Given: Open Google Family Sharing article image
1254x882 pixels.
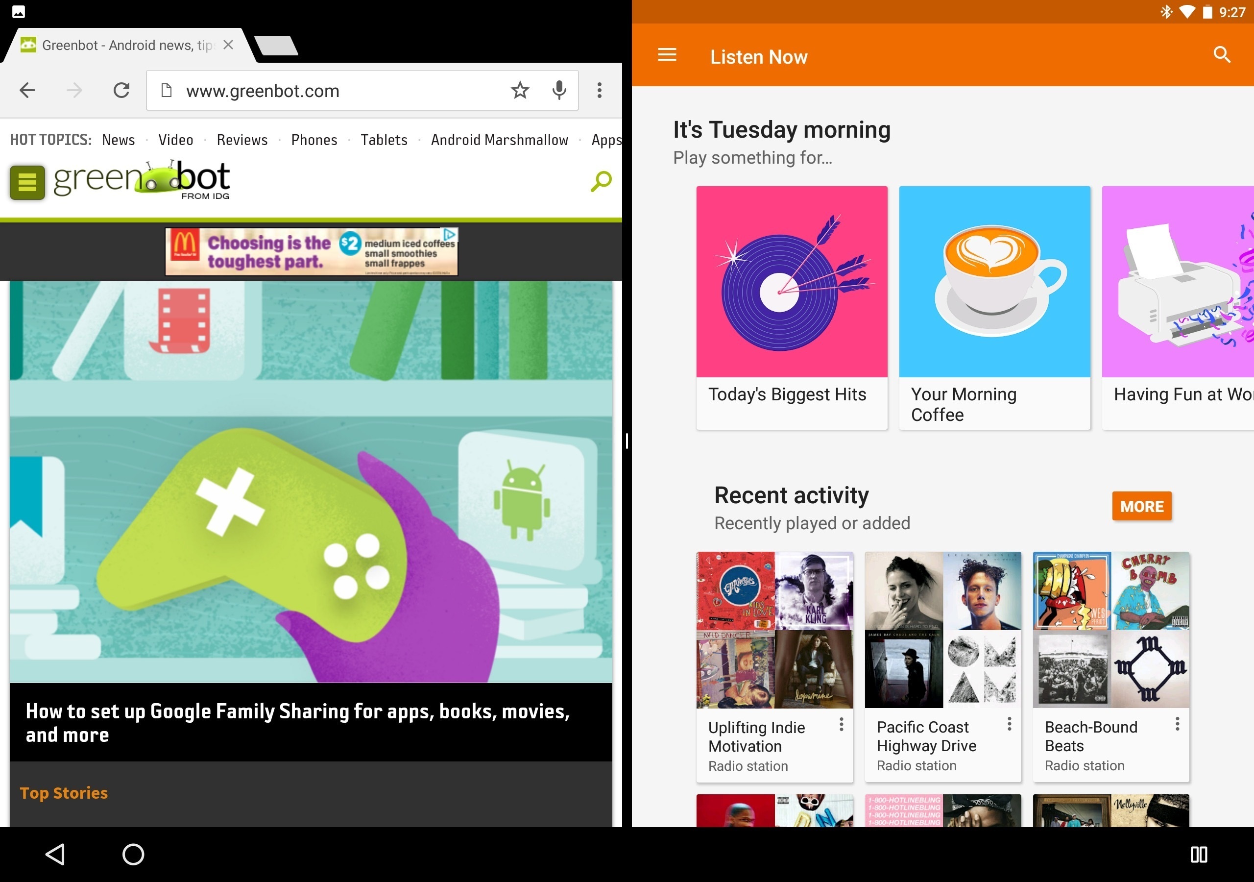Looking at the screenshot, I should [x=311, y=482].
